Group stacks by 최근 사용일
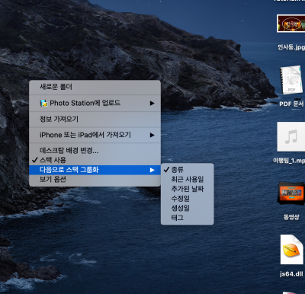Viewport: 305px width, 294px height. pyautogui.click(x=188, y=179)
